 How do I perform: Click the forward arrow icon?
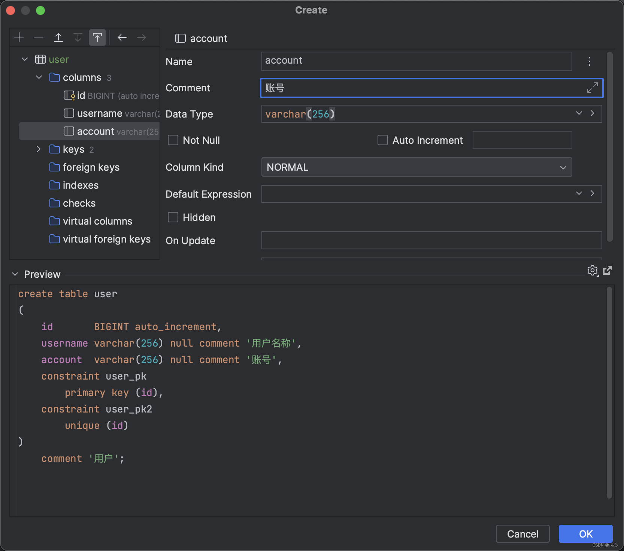[x=142, y=37]
